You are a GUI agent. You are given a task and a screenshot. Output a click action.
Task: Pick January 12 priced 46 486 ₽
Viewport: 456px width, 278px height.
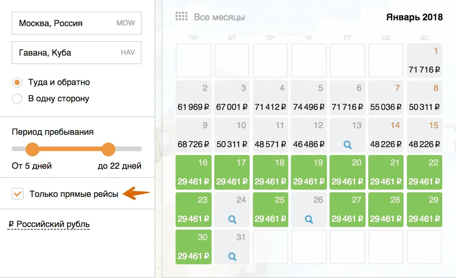[309, 135]
